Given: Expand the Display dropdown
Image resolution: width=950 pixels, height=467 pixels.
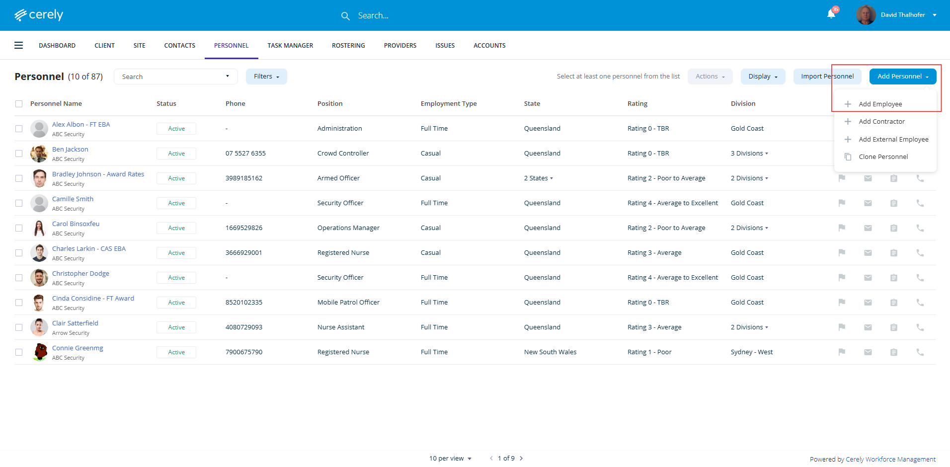Looking at the screenshot, I should 763,77.
